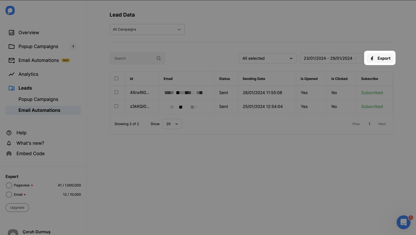Image resolution: width=416 pixels, height=235 pixels.
Task: Click the Pageview usage progress indicator
Action: tap(9, 185)
